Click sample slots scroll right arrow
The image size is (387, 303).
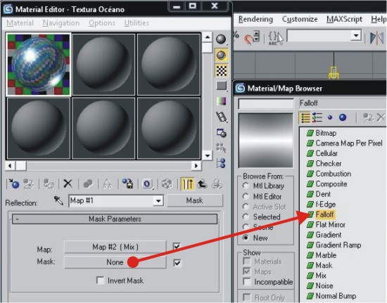click(x=196, y=166)
